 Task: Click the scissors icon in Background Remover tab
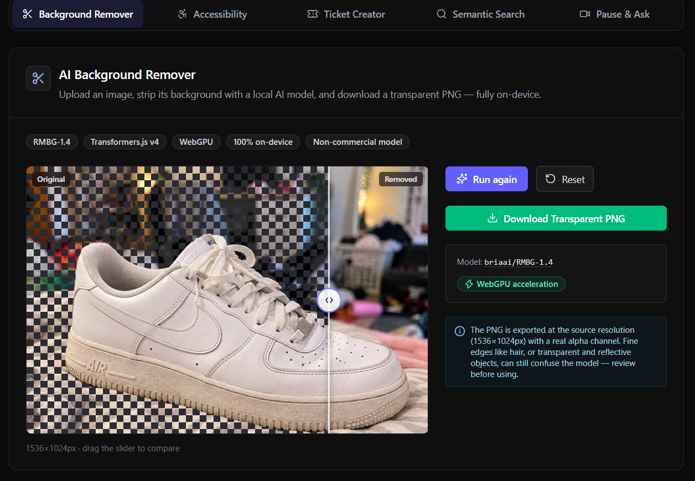click(28, 14)
